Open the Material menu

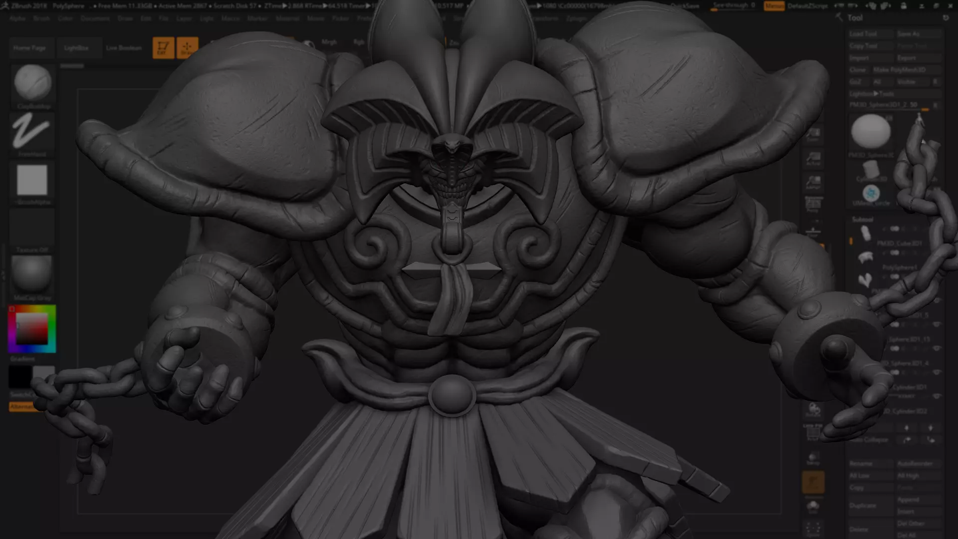tap(287, 18)
